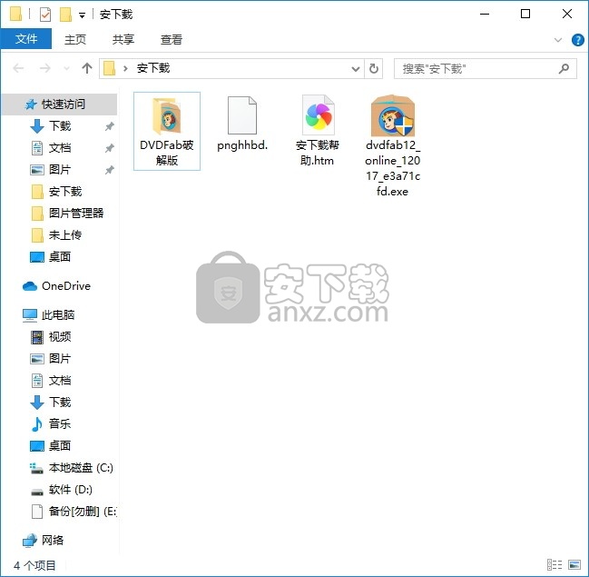
Task: Open pinned 图片 under Quick Access
Action: [x=60, y=169]
